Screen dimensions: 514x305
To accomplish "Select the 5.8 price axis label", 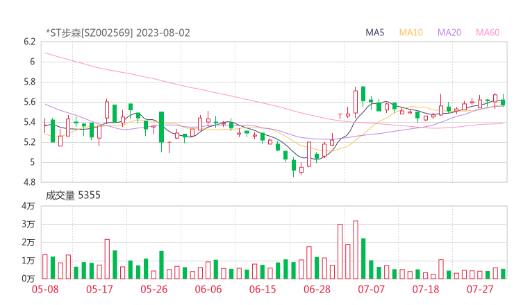I will [x=29, y=82].
